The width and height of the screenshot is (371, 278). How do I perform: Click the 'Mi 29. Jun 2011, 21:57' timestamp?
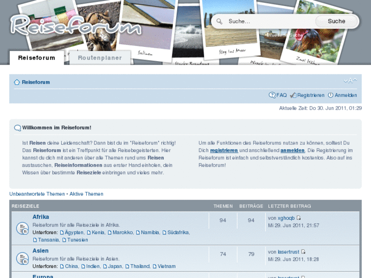coord(293,225)
